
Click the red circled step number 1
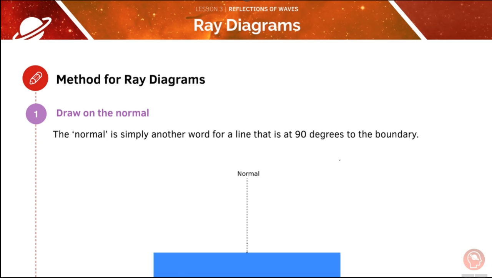[x=36, y=114]
